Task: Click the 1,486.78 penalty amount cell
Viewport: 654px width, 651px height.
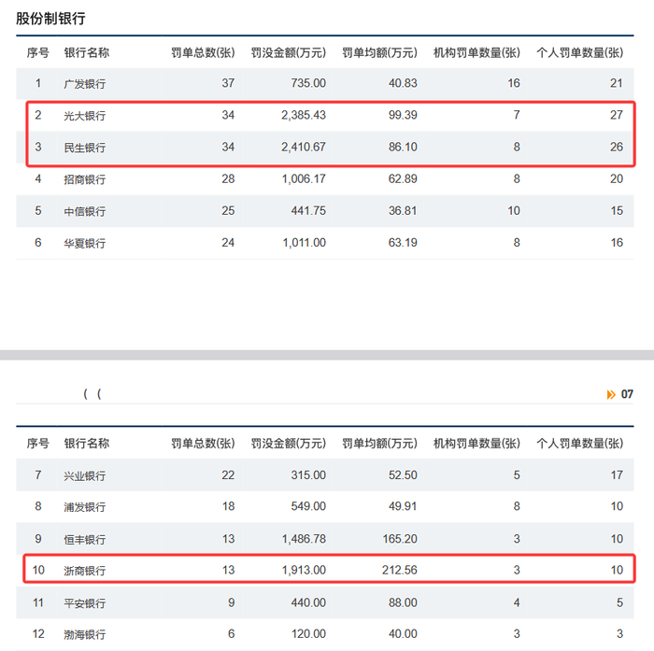Action: point(304,539)
